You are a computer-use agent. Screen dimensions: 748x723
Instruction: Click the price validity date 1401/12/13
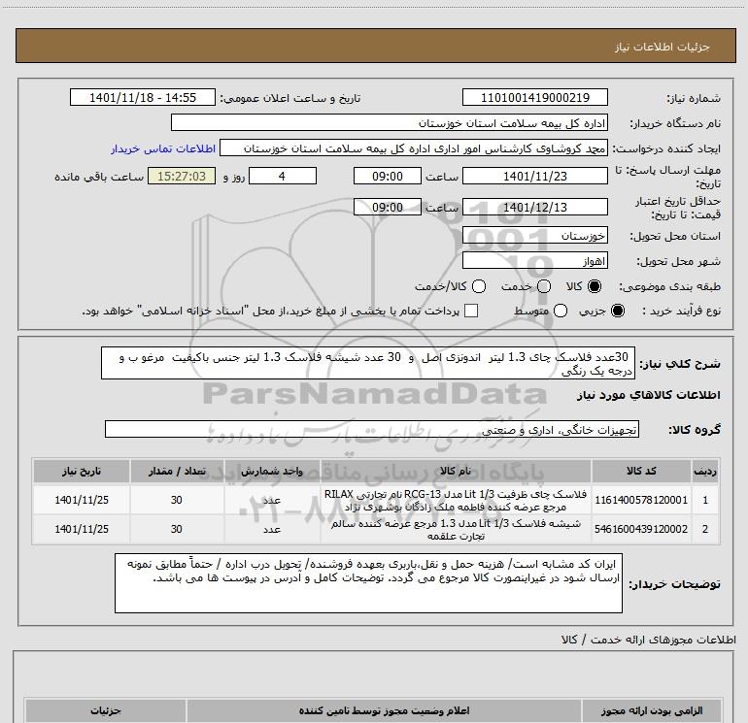click(534, 208)
